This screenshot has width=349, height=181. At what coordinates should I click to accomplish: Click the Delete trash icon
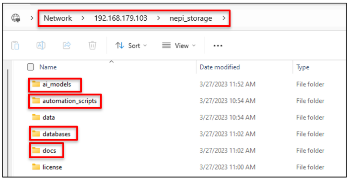92,45
